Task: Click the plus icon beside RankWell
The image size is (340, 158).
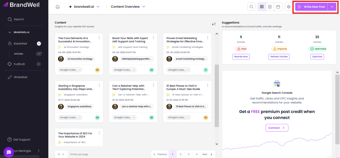Action: pos(39,44)
